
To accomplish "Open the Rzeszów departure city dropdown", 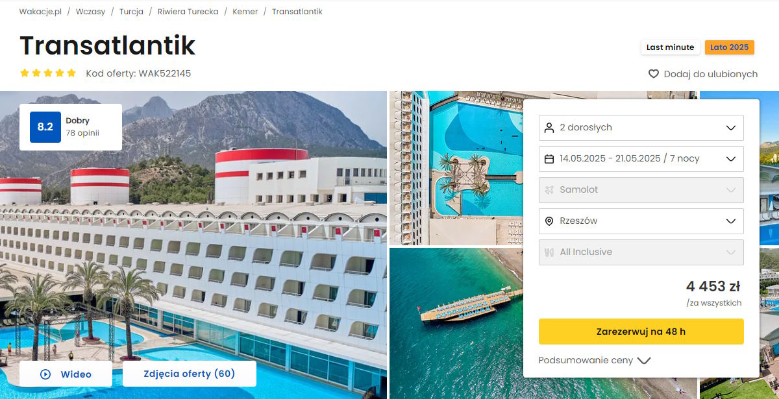I will point(641,221).
